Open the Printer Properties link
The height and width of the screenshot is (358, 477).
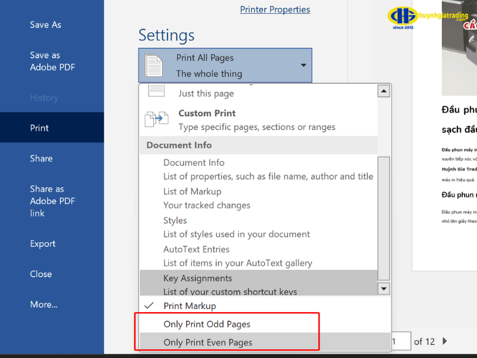tap(275, 10)
